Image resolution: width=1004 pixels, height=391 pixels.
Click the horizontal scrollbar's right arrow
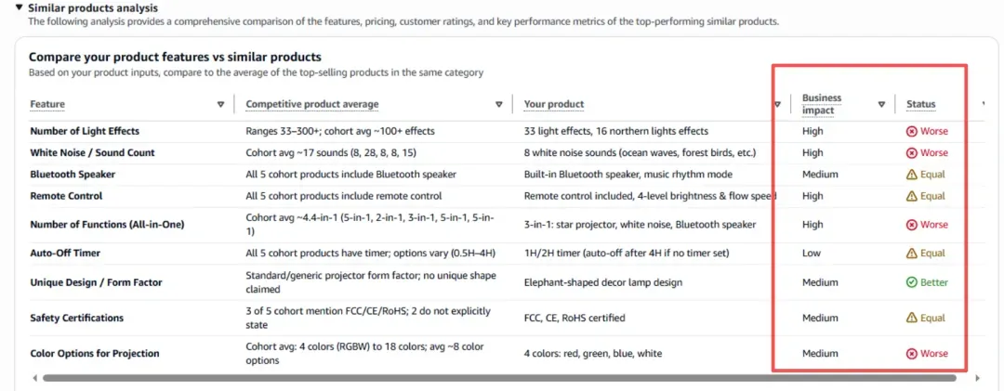[x=978, y=378]
